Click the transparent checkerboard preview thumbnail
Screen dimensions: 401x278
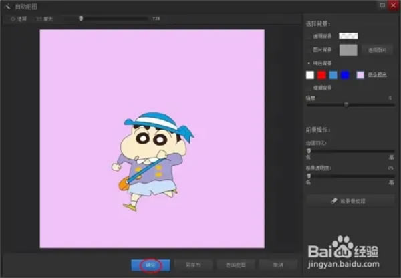tap(348, 36)
